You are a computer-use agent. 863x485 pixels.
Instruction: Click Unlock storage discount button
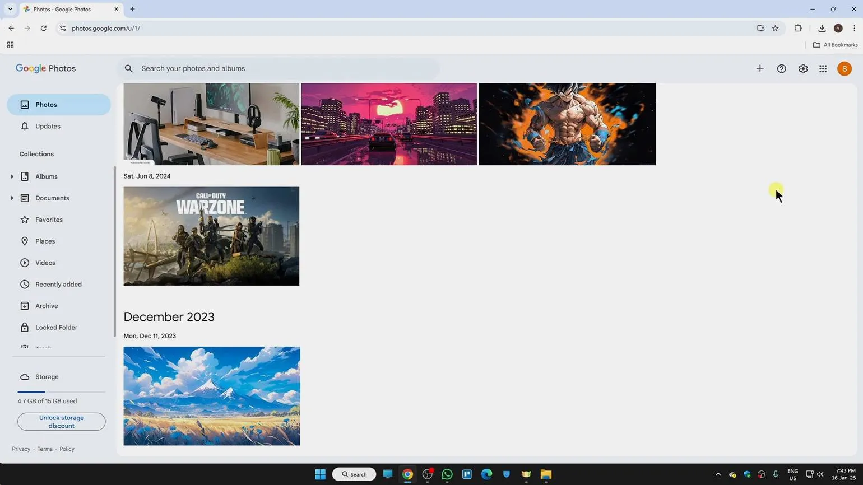pyautogui.click(x=62, y=422)
